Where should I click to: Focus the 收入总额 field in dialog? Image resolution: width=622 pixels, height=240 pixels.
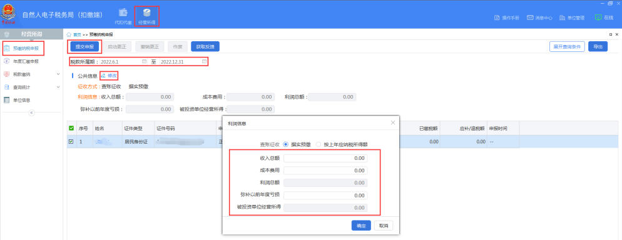[325, 158]
